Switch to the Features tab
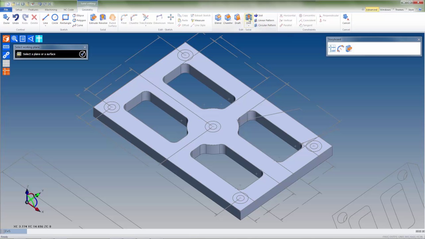The image size is (425, 239). 33,10
